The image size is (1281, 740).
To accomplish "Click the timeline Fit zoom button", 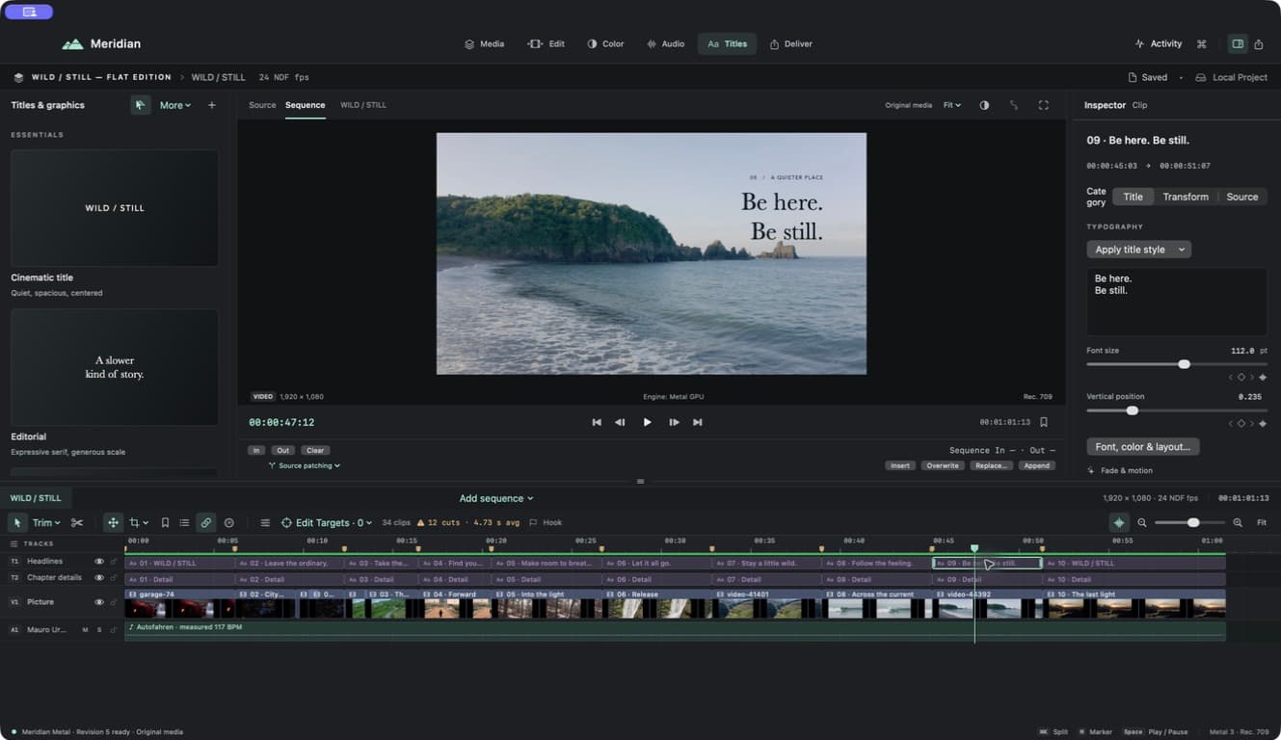I will pyautogui.click(x=1262, y=522).
